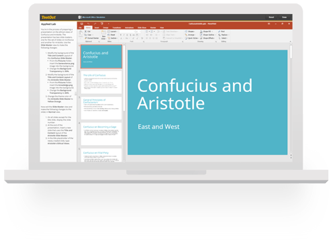Switch to the Slide Show ribbon tab

click(x=142, y=28)
